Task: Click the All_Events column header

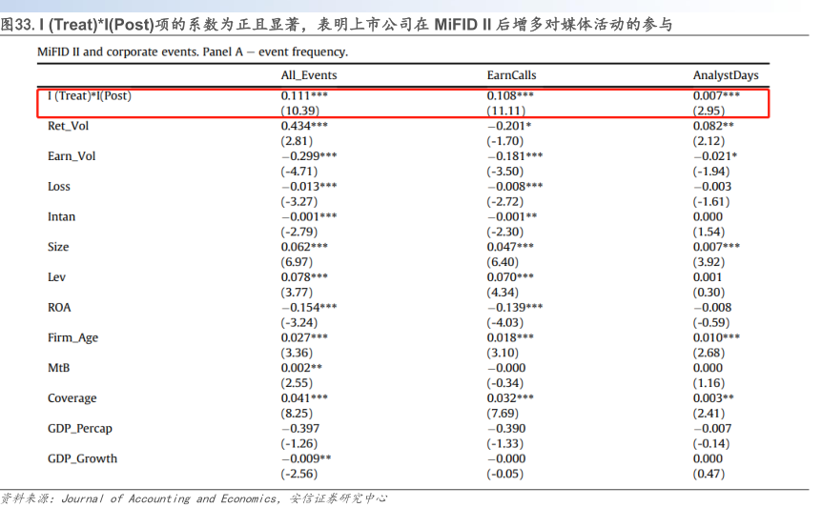Action: pyautogui.click(x=309, y=75)
